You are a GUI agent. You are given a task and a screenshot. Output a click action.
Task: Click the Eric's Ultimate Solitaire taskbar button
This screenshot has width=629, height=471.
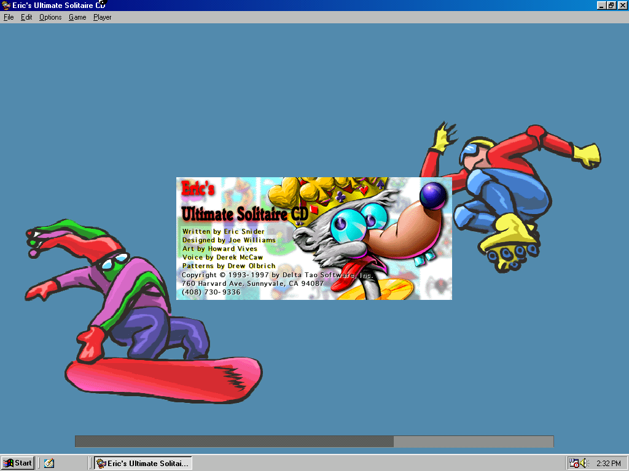(143, 463)
